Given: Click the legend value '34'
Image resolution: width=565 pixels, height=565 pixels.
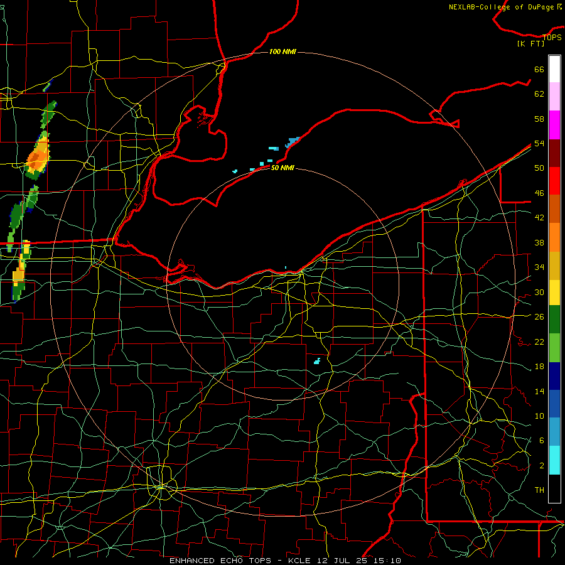Looking at the screenshot, I should coord(539,267).
